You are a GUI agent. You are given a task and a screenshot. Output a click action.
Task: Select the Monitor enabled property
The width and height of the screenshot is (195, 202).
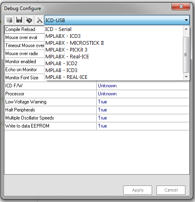24,62
